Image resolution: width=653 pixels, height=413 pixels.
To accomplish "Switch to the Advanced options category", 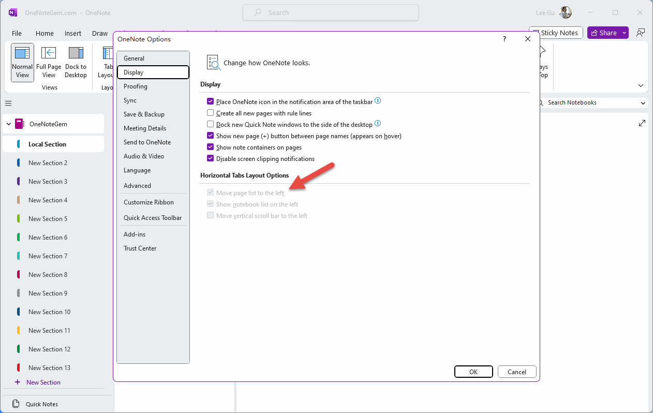I will pos(138,185).
